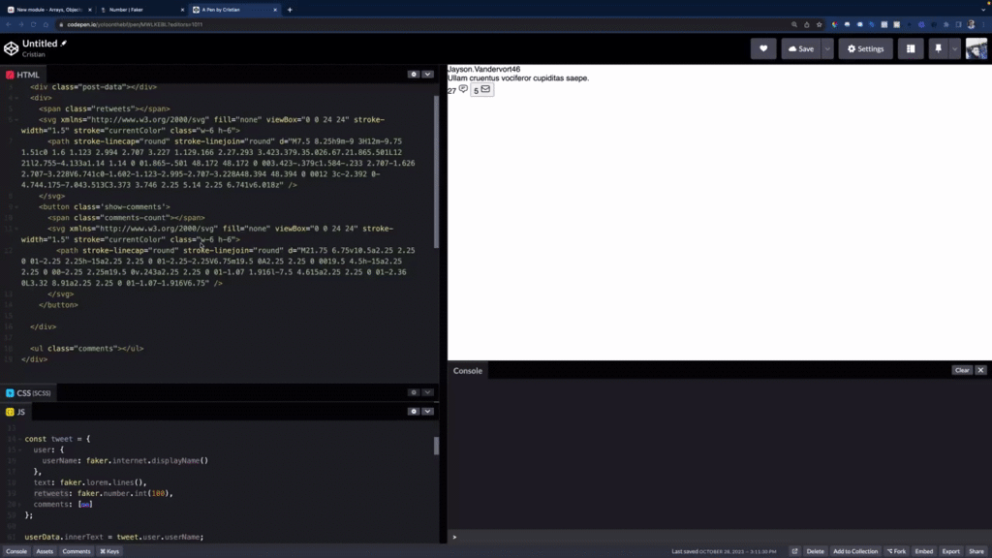Click your profile avatar in the header
This screenshot has height=558, width=992.
tap(976, 47)
